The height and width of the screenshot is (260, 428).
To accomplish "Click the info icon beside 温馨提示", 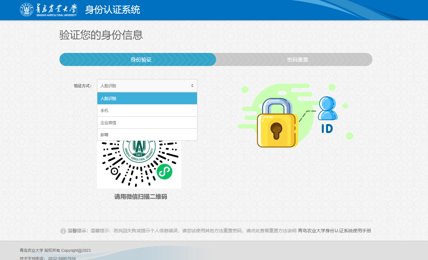I will [x=63, y=231].
